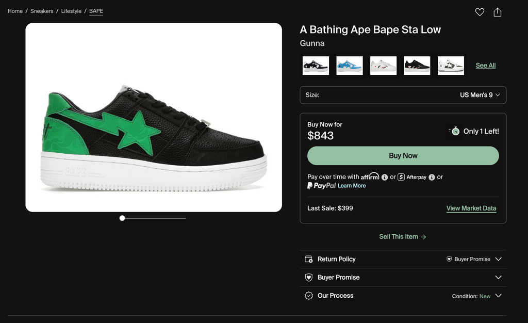Expand the Buyer Promise row chevron

pos(498,278)
